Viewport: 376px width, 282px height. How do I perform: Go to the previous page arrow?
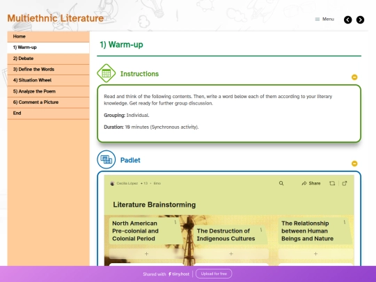point(347,19)
